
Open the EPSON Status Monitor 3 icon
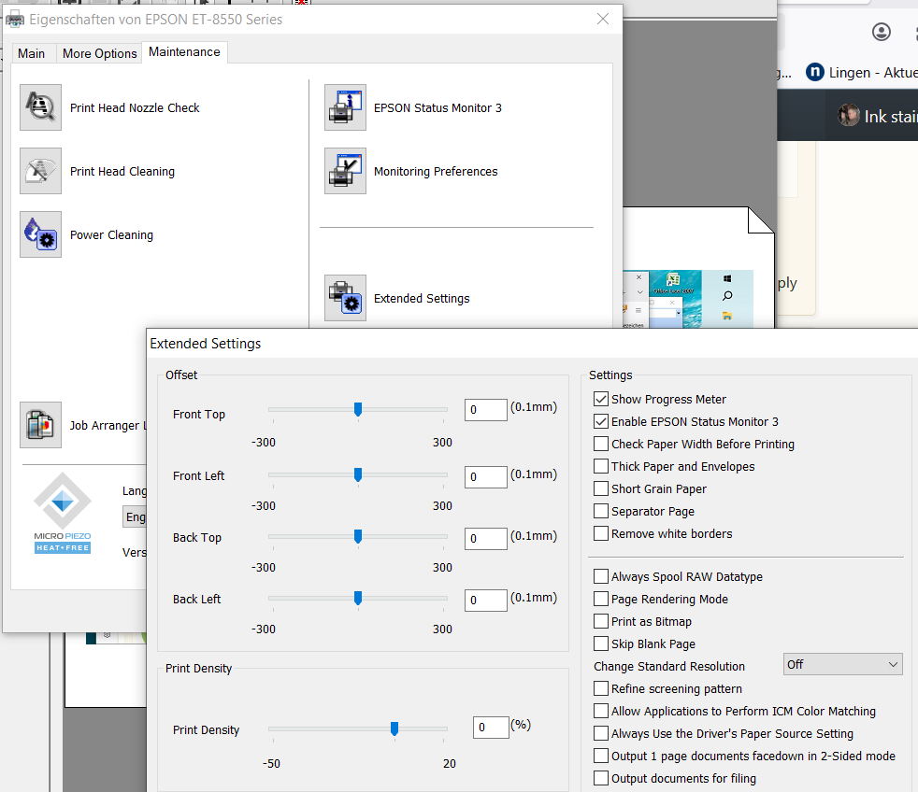tap(345, 107)
